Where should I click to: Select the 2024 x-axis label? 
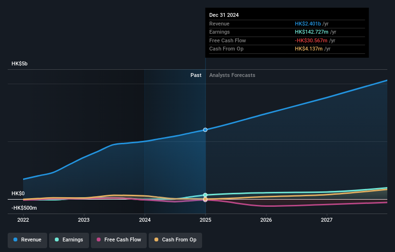tap(144, 220)
